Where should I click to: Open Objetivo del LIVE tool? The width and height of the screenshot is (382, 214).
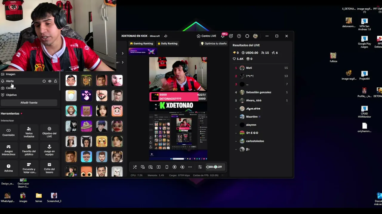coord(49,133)
